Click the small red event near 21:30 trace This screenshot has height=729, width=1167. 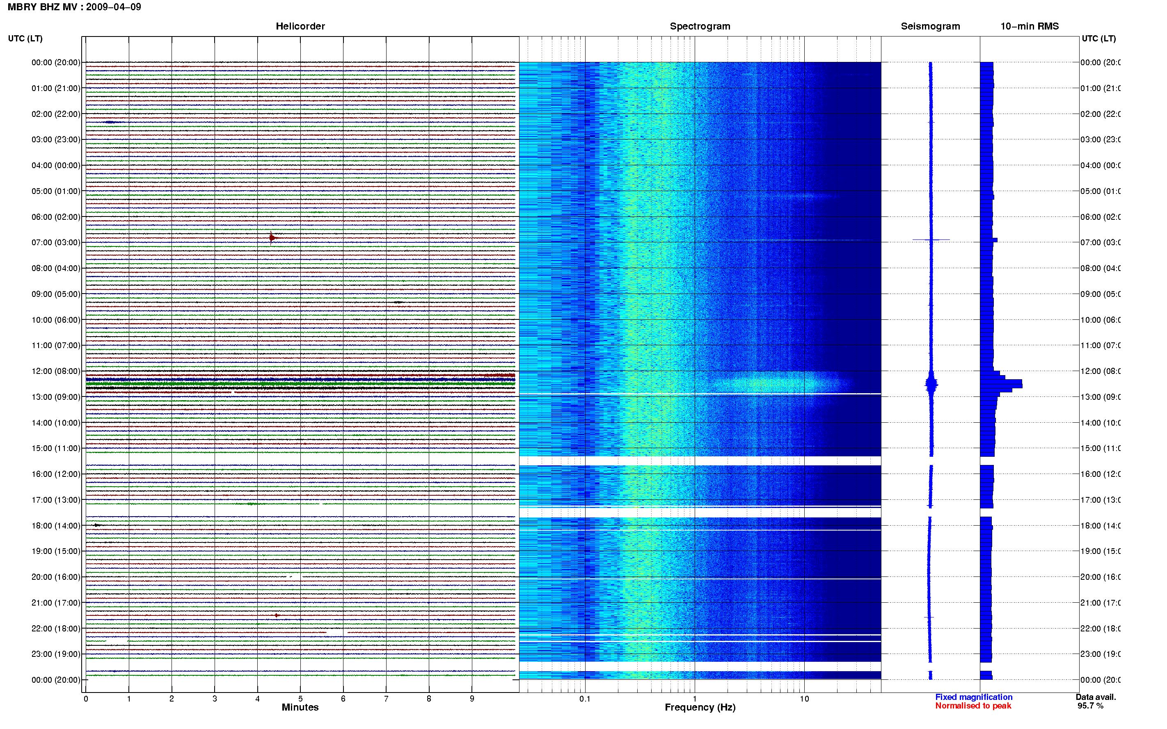coord(277,616)
